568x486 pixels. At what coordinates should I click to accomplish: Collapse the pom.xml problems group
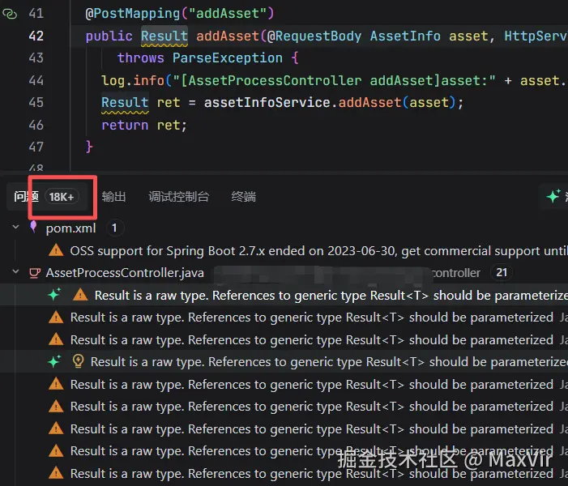pyautogui.click(x=16, y=228)
